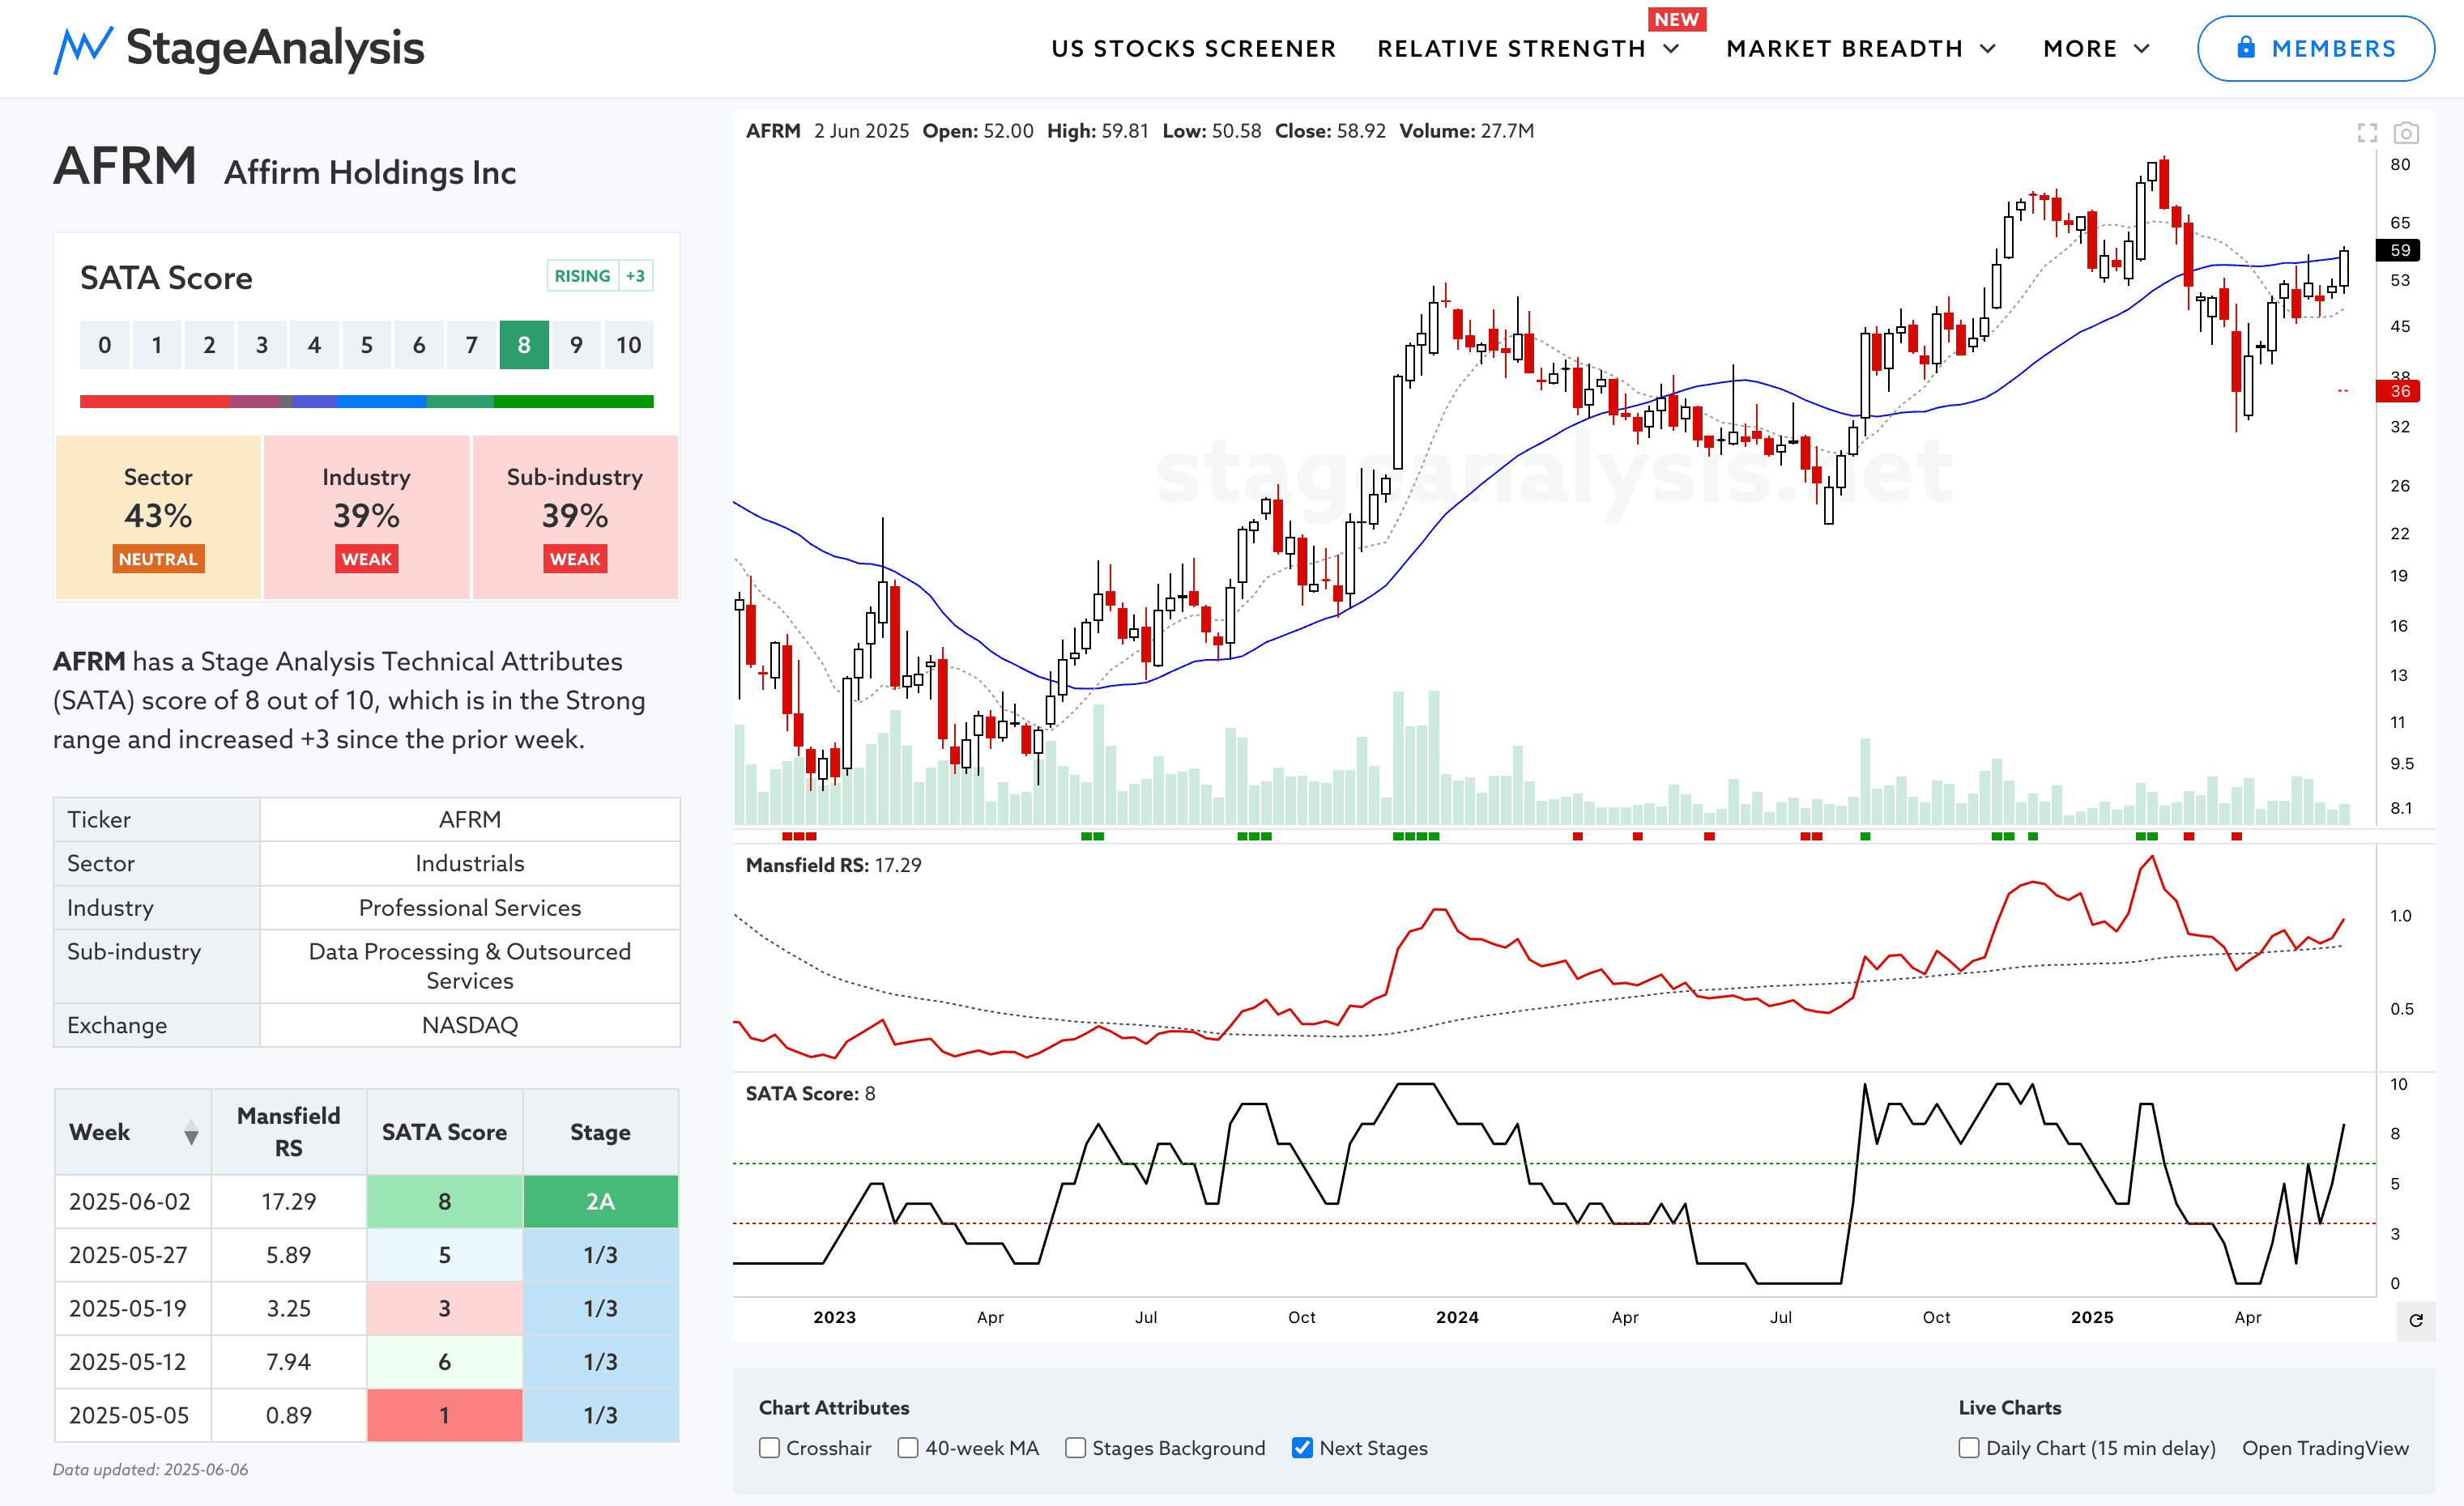
Task: Click the red 36 price label
Action: point(2398,391)
